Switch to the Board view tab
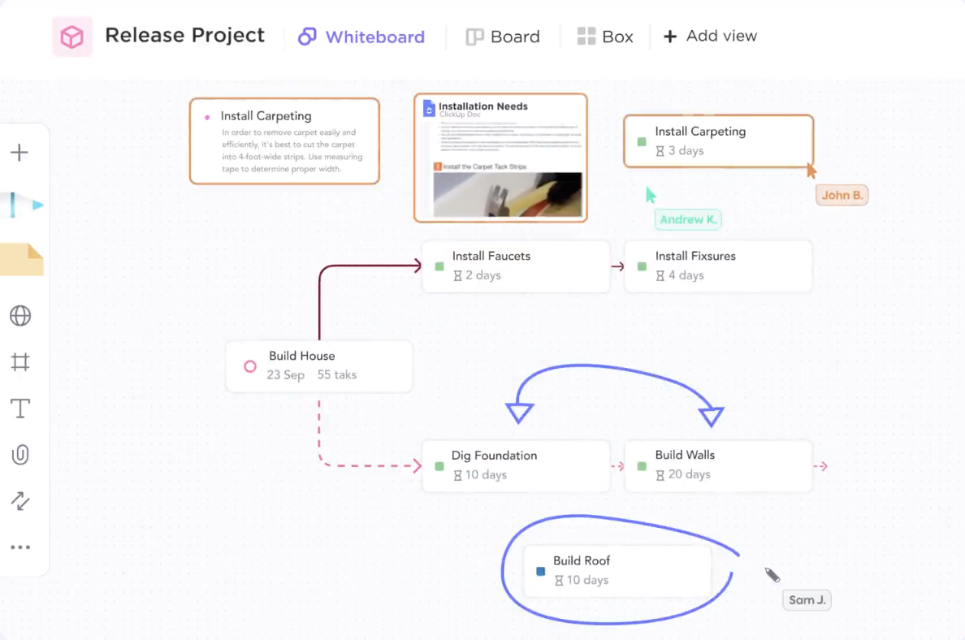Viewport: 965px width, 640px height. click(x=503, y=36)
